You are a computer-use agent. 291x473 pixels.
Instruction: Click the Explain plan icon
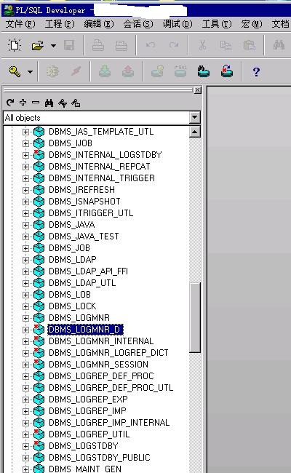click(x=157, y=71)
